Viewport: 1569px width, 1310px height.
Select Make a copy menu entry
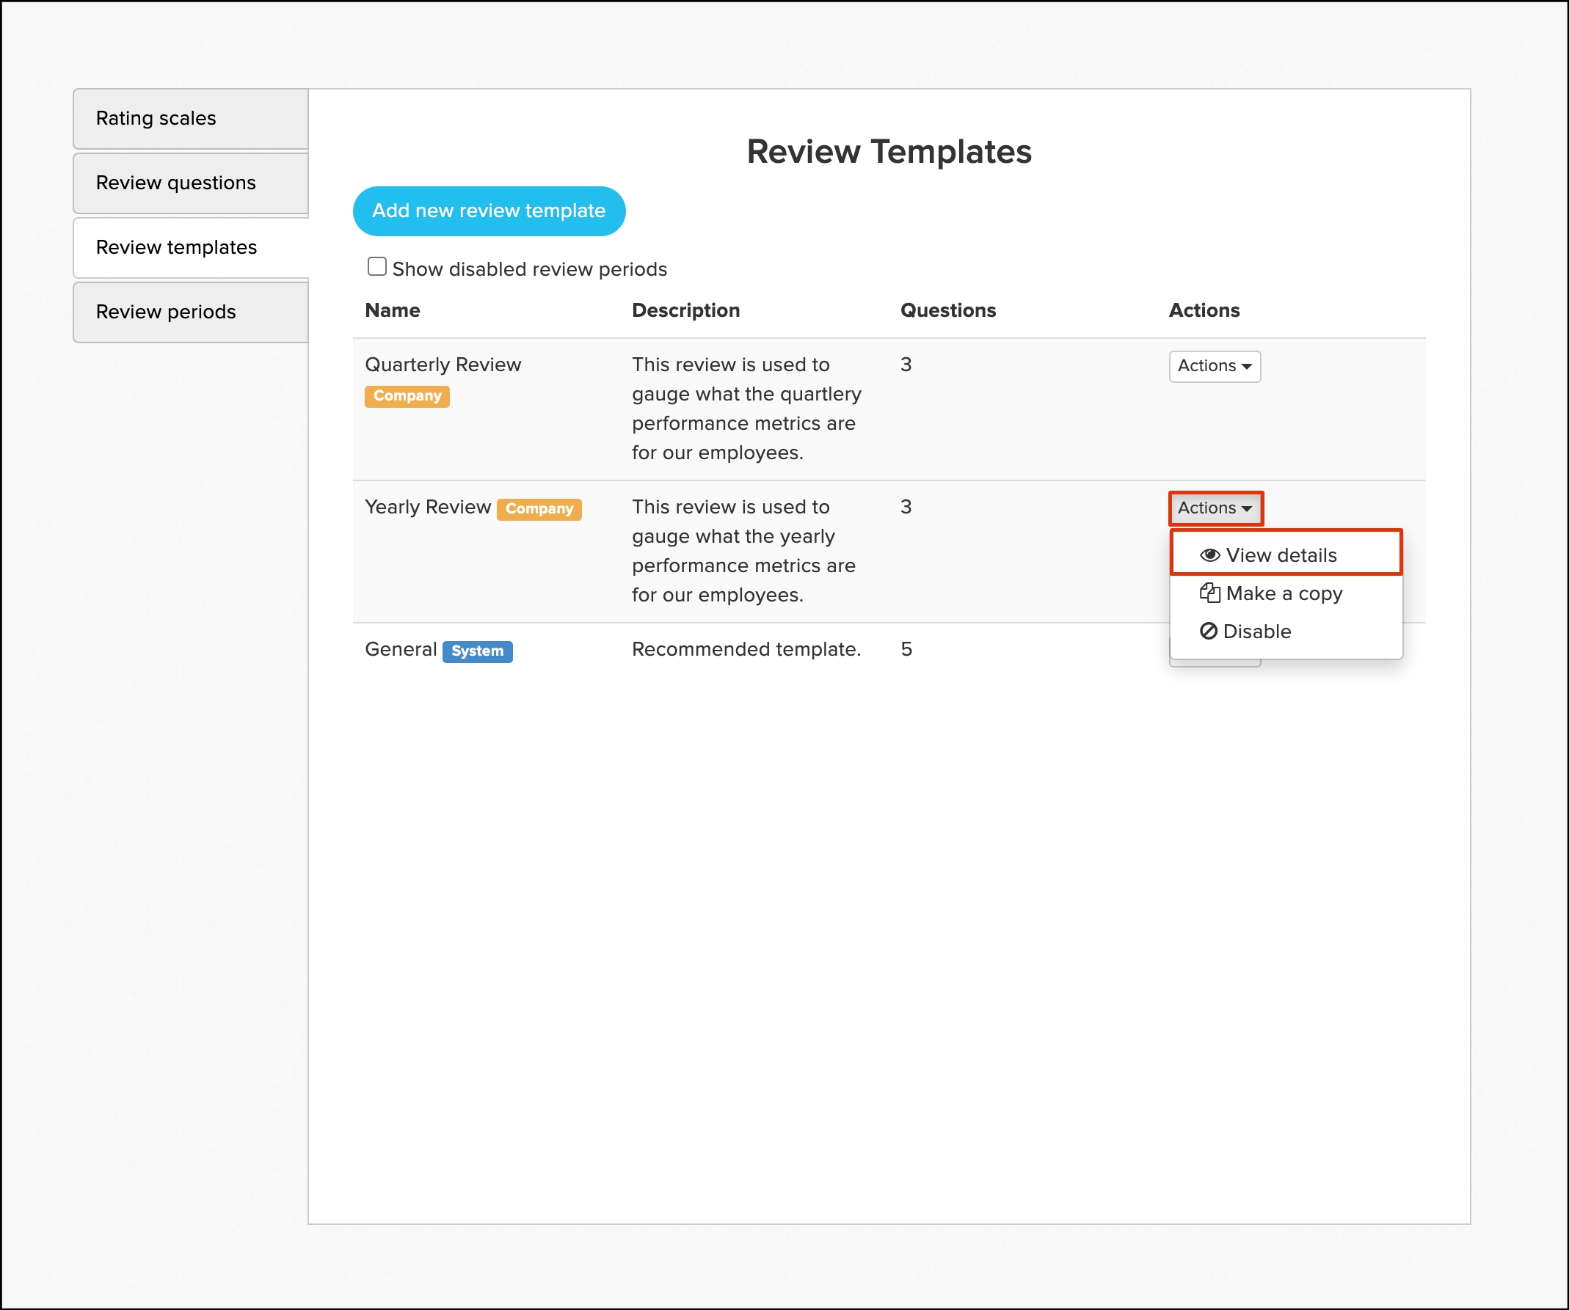coord(1283,593)
